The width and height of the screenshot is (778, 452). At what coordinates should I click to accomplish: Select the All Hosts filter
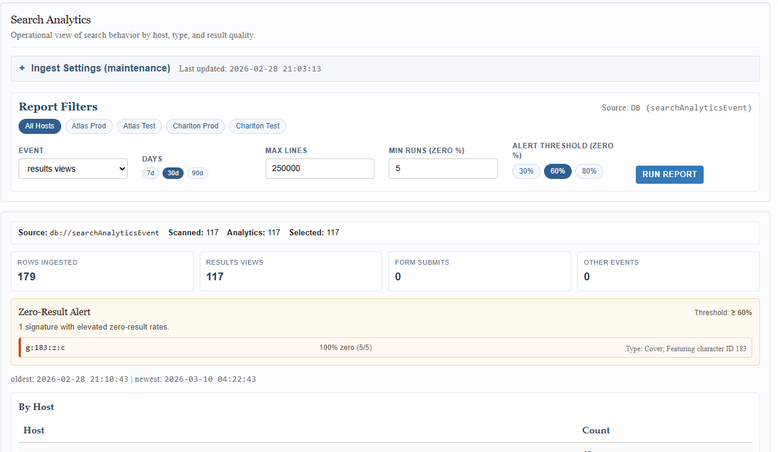click(40, 126)
